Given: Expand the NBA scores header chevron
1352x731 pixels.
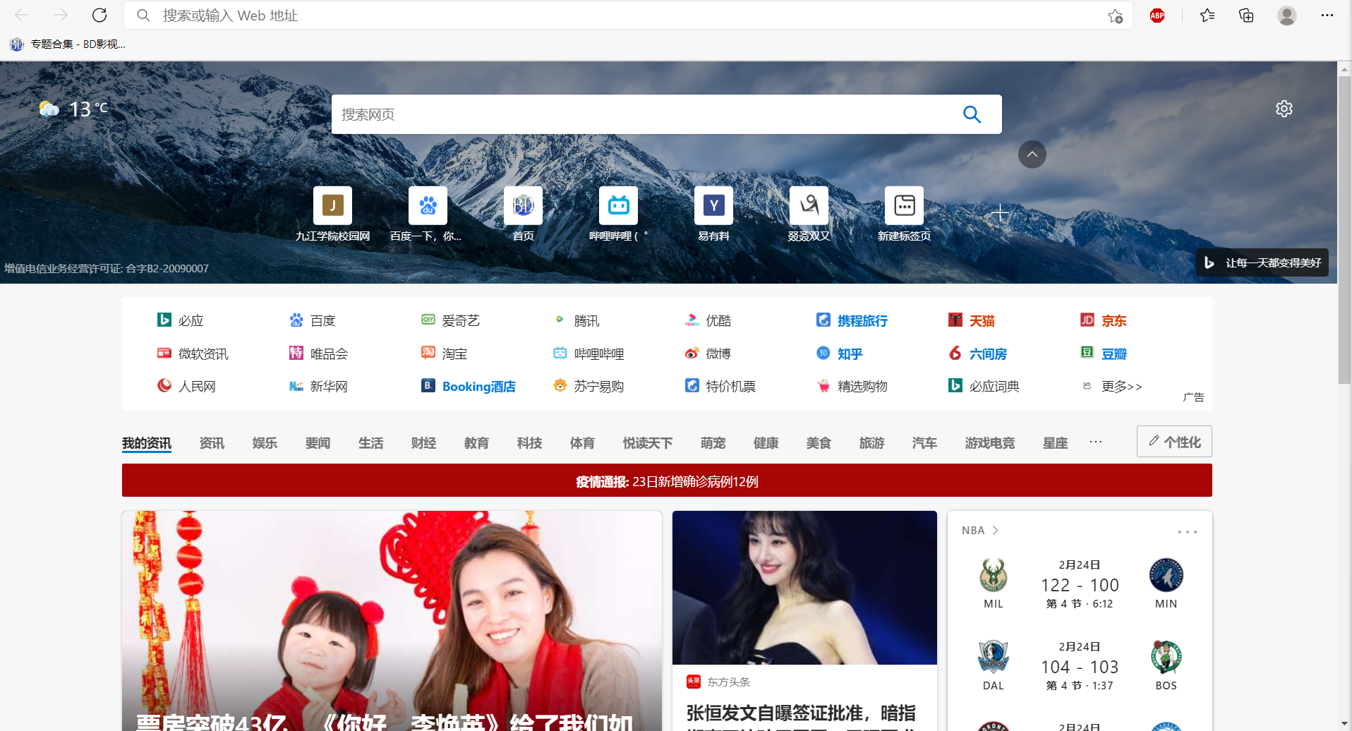Looking at the screenshot, I should [x=995, y=531].
